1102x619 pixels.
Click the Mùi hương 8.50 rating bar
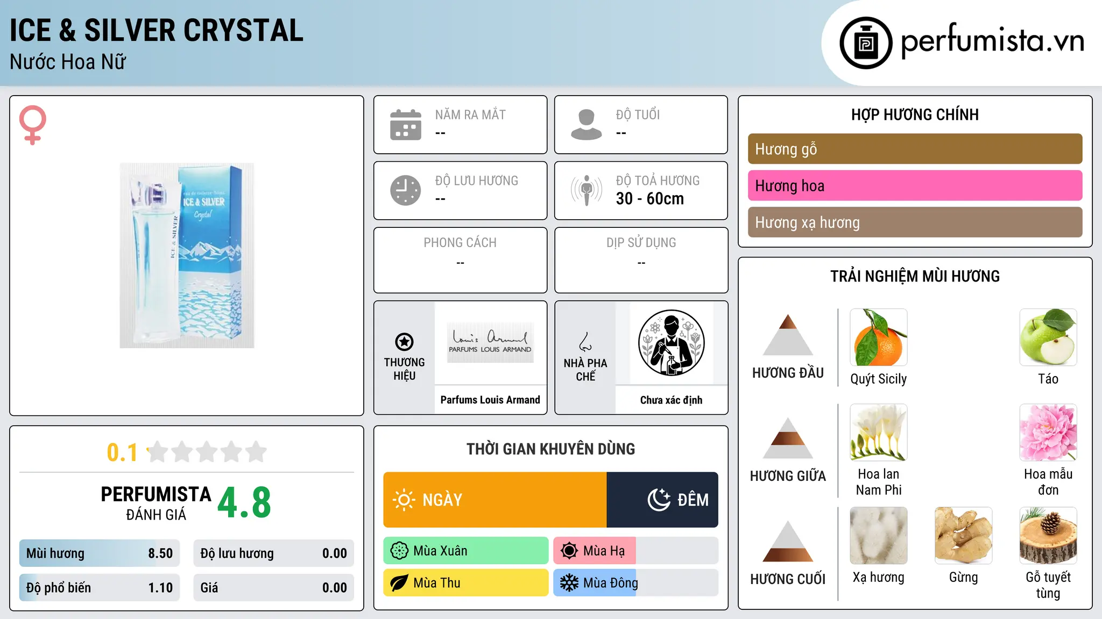100,553
